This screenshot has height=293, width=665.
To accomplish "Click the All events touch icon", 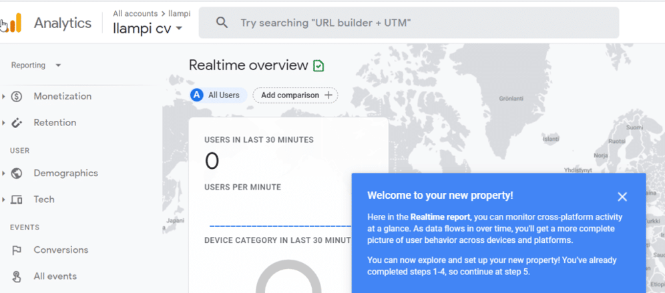I will pyautogui.click(x=17, y=276).
